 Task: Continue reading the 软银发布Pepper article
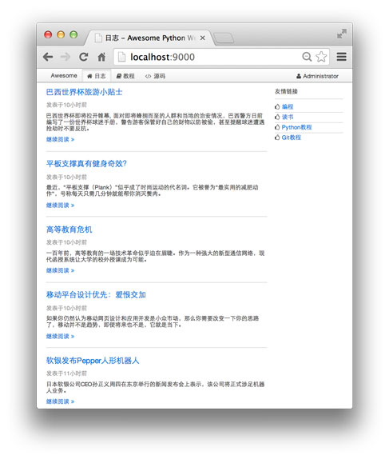tap(60, 401)
